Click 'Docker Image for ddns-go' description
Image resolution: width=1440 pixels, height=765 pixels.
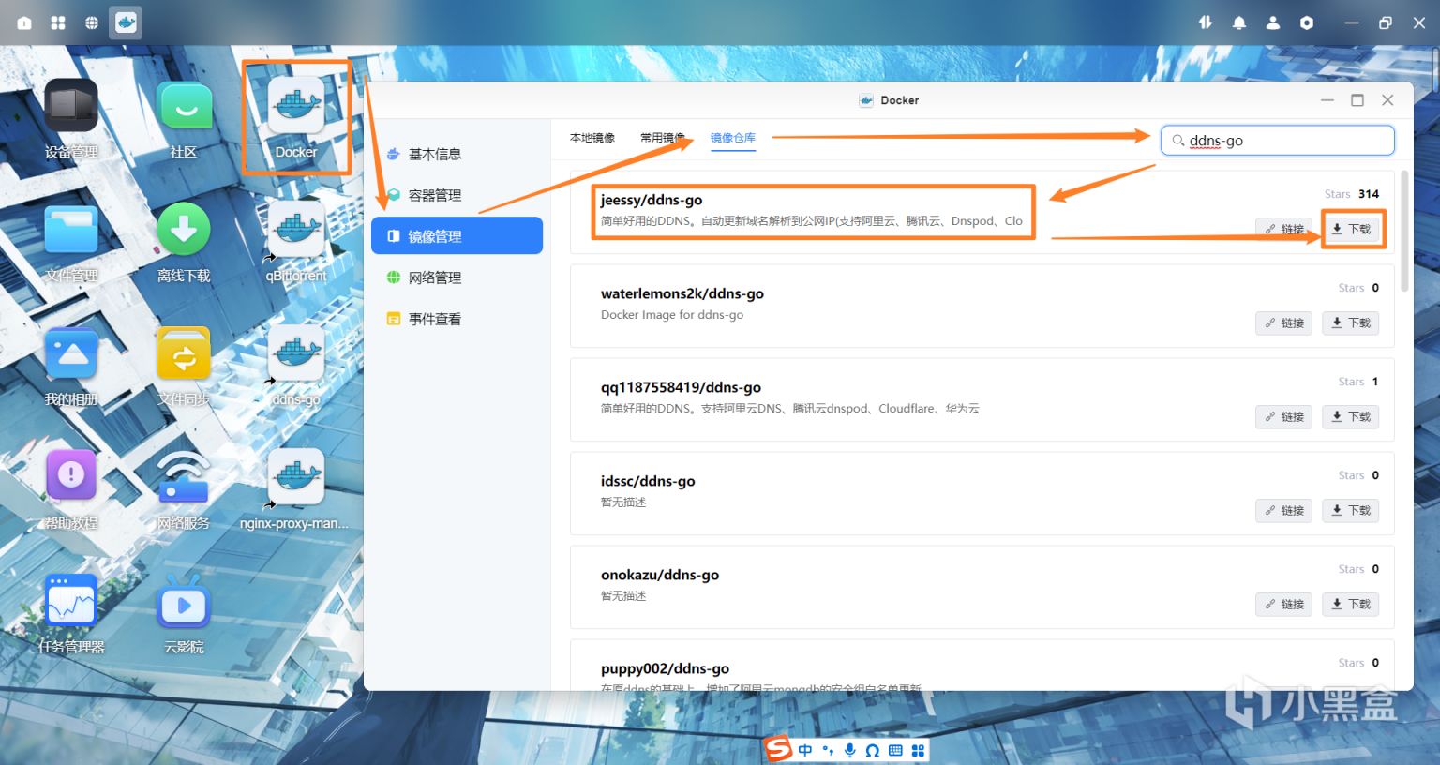[672, 315]
